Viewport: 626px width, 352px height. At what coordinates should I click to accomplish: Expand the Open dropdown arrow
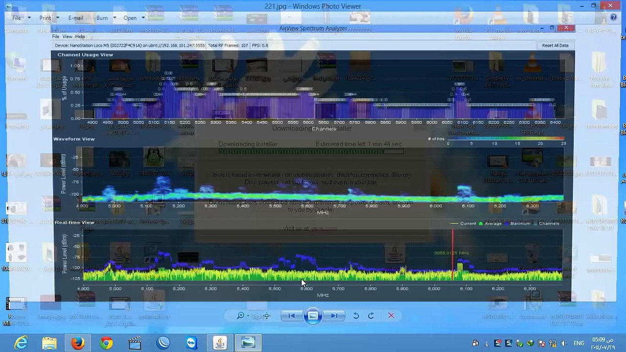[x=143, y=18]
